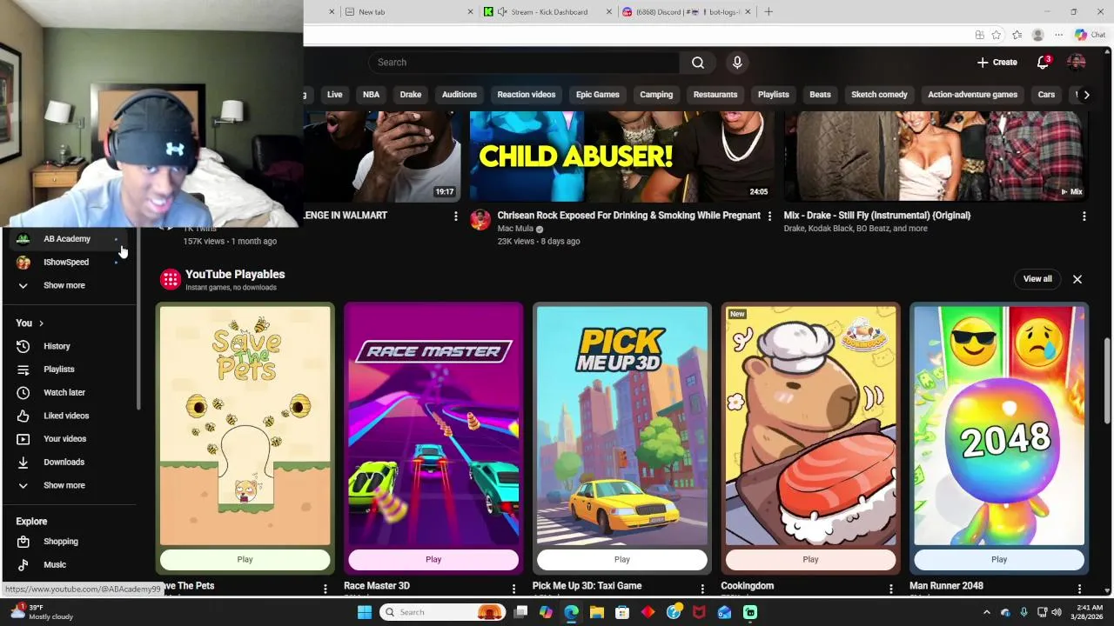Open Watch later in the sidebar
The image size is (1114, 626).
point(70,393)
